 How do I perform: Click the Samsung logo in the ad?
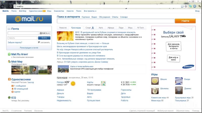click(188, 67)
